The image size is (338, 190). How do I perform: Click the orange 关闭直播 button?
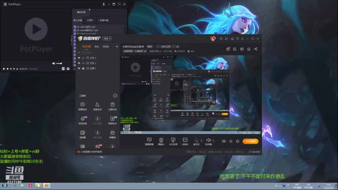(x=250, y=141)
